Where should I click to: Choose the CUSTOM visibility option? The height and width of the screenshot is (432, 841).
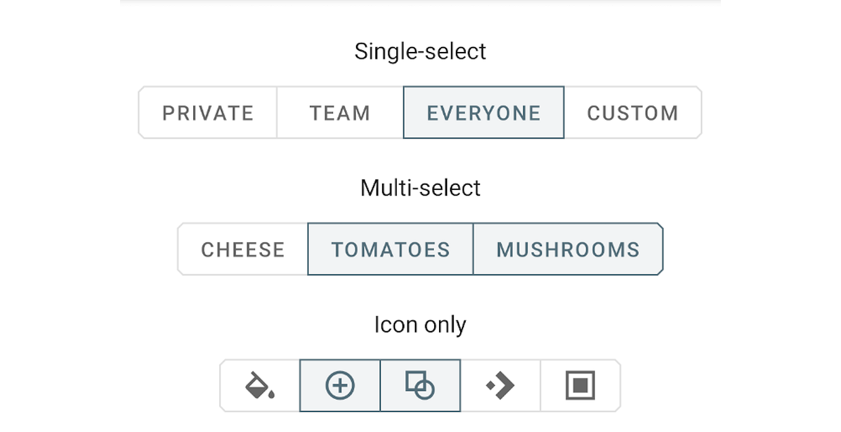pos(633,113)
